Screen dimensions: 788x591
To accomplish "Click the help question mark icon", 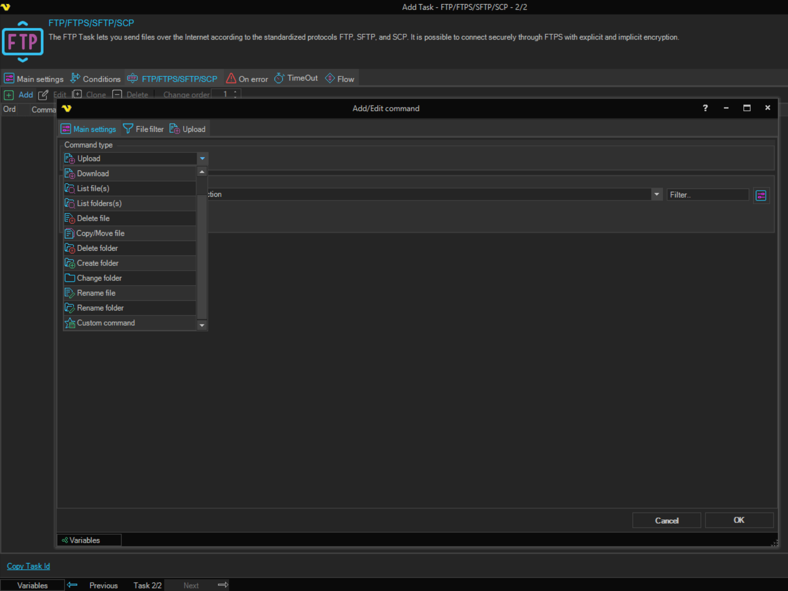I will (x=705, y=108).
